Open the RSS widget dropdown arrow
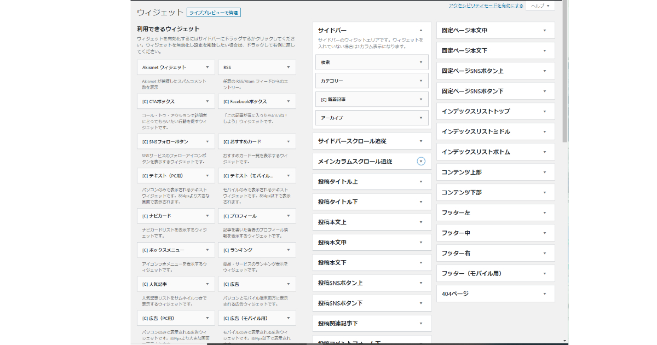 point(289,67)
